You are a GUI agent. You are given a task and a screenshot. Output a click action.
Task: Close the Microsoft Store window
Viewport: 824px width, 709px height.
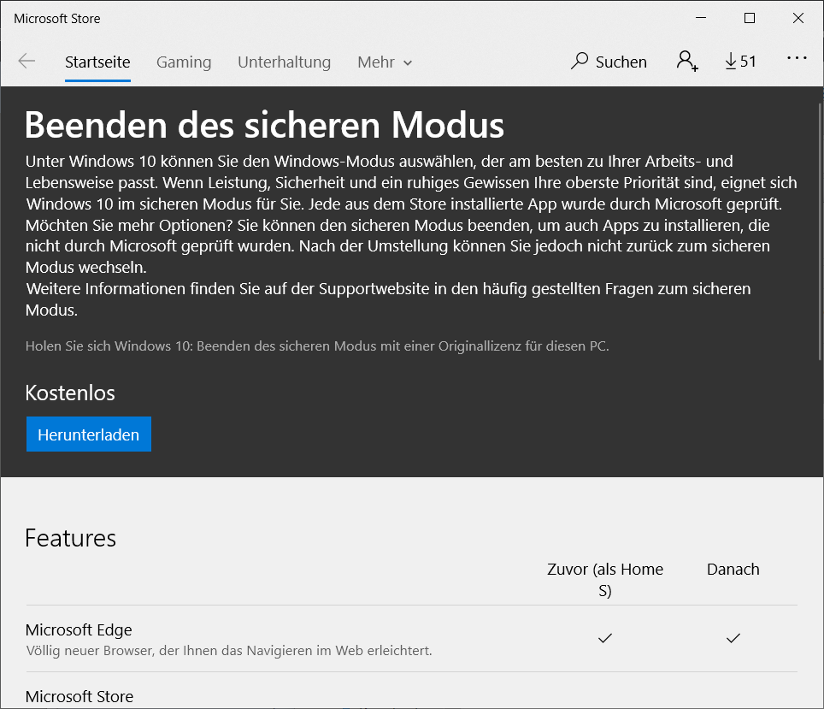pos(798,18)
